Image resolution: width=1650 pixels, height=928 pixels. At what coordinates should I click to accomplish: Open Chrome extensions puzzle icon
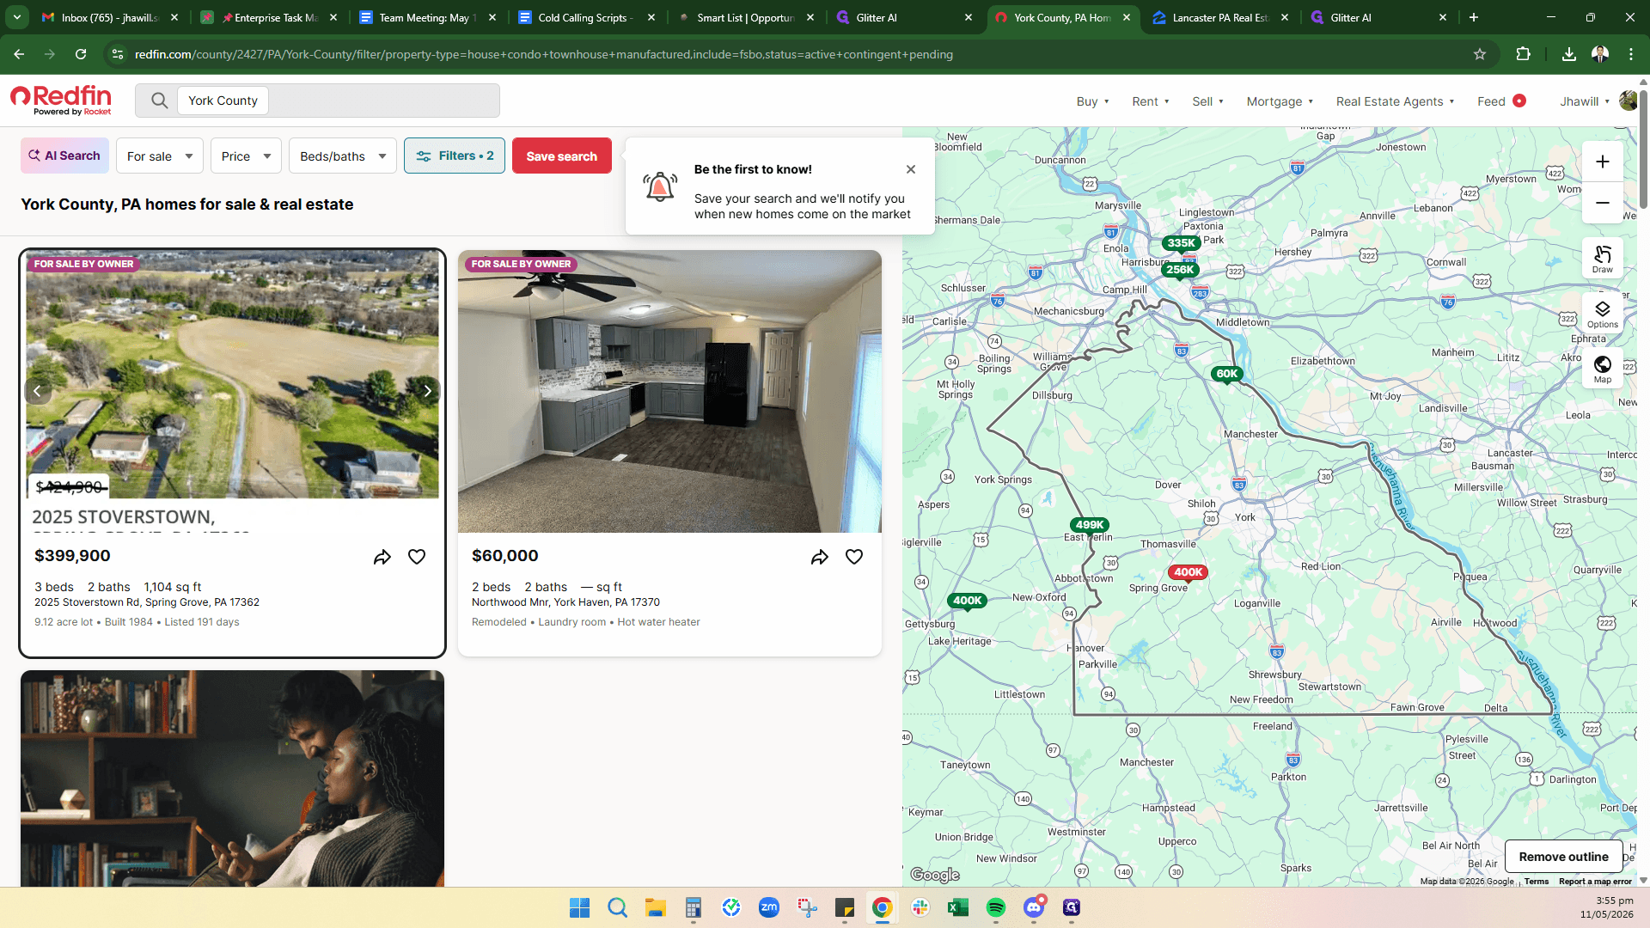[1523, 54]
